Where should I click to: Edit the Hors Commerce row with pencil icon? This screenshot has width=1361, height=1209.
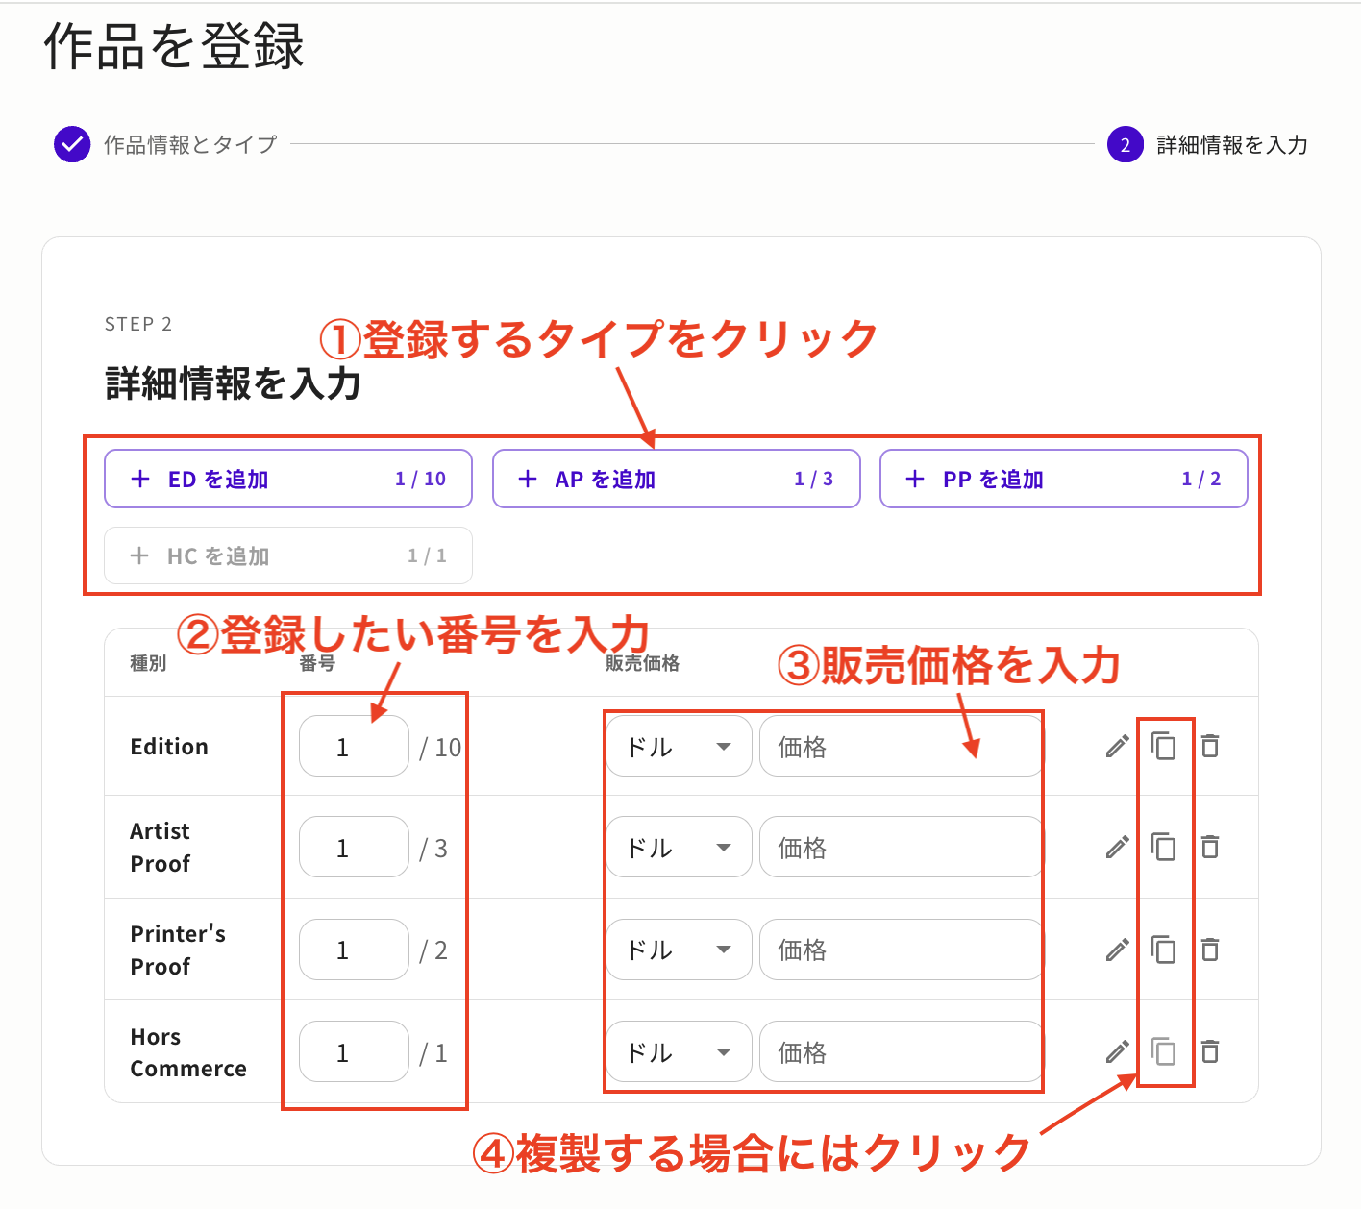tap(1117, 1051)
